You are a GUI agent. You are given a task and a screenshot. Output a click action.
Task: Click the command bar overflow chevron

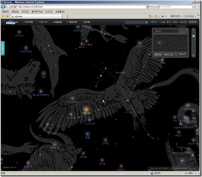[198, 15]
